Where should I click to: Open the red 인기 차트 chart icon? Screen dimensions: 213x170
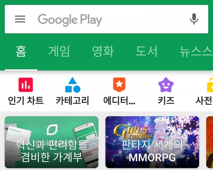(26, 85)
